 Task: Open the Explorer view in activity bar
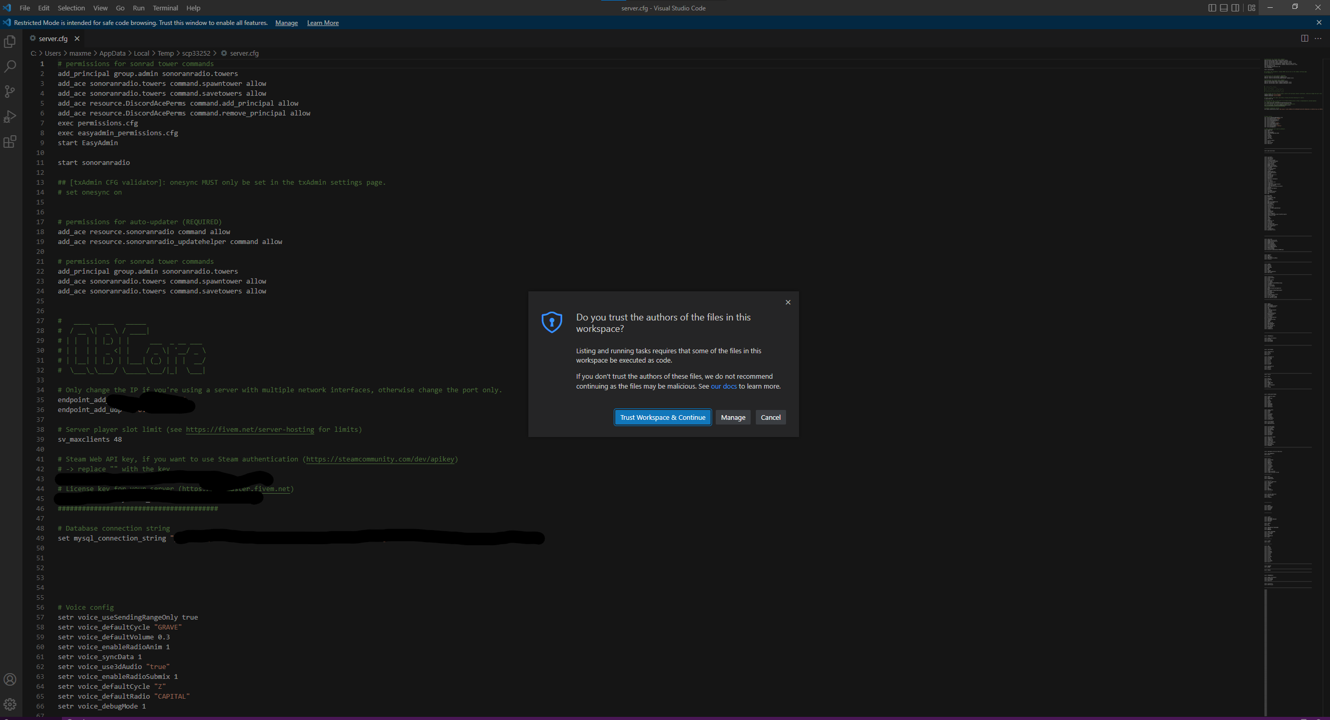click(x=10, y=41)
